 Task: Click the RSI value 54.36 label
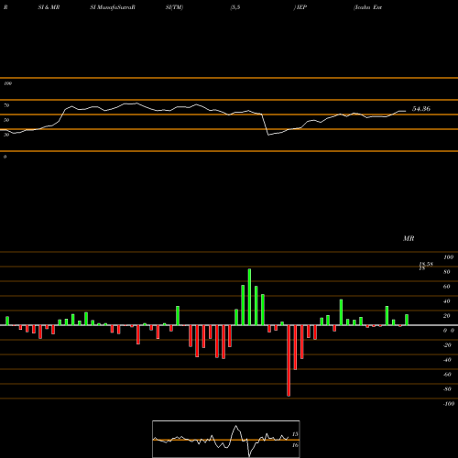click(421, 109)
